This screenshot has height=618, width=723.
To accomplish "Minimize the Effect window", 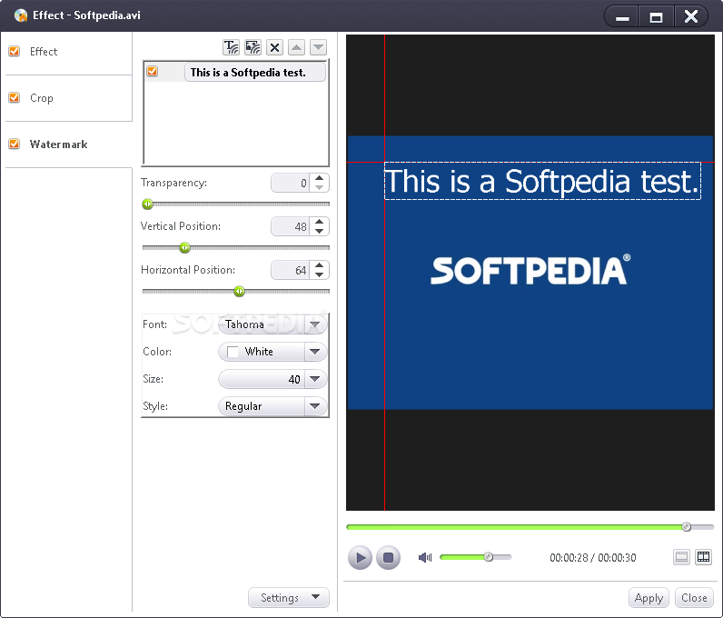I will (x=622, y=17).
